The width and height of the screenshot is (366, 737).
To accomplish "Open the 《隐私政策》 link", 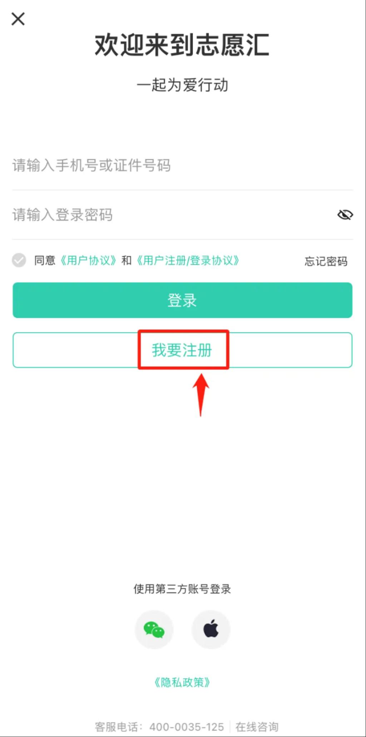I will [x=182, y=682].
